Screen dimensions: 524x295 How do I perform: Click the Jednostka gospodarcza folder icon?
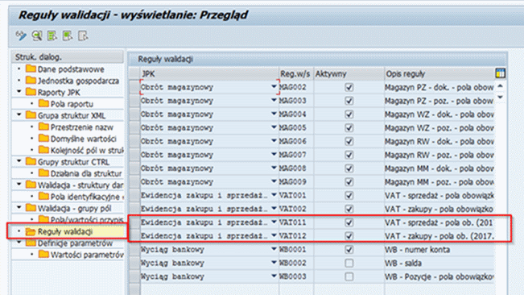(31, 81)
